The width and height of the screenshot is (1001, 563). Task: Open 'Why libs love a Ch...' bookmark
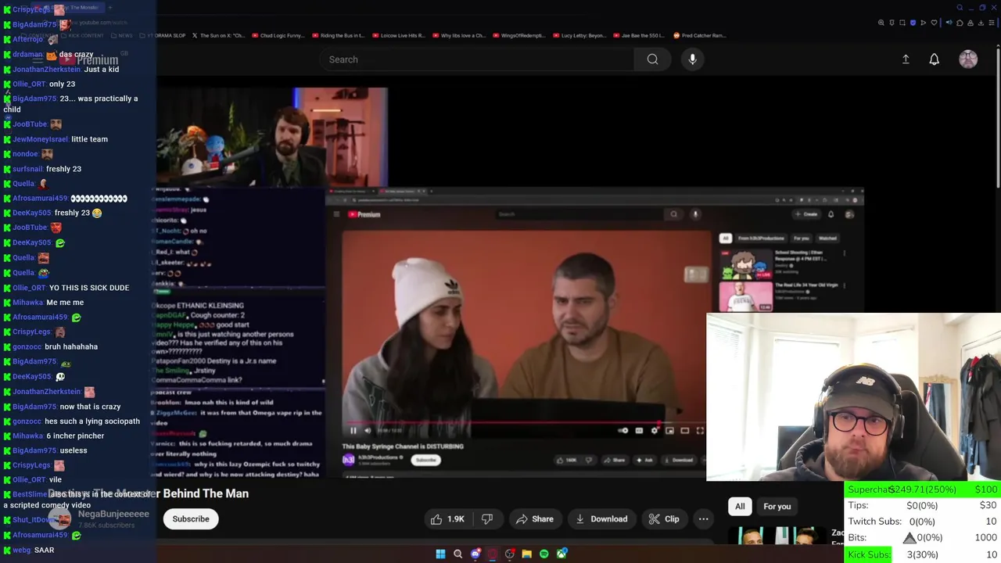[459, 35]
